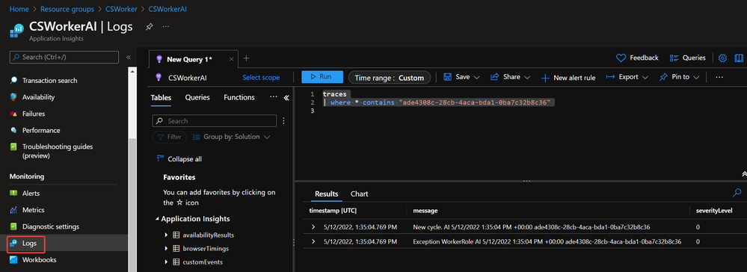
Task: Run the traces query
Action: coord(322,77)
